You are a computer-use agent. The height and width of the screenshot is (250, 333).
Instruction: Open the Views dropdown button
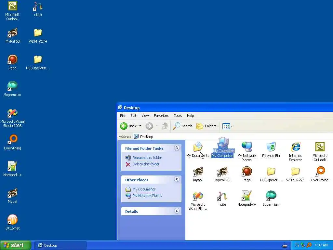(x=227, y=126)
